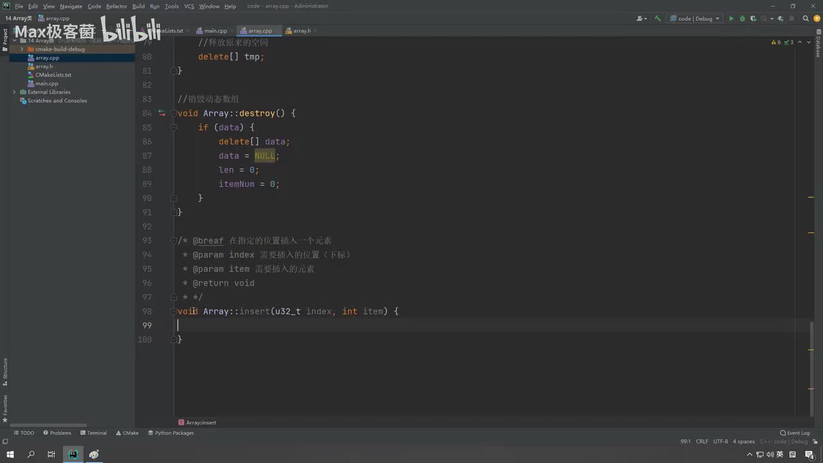Screen dimensions: 823x463
Task: Fold the destroy function at line 84
Action: [174, 113]
